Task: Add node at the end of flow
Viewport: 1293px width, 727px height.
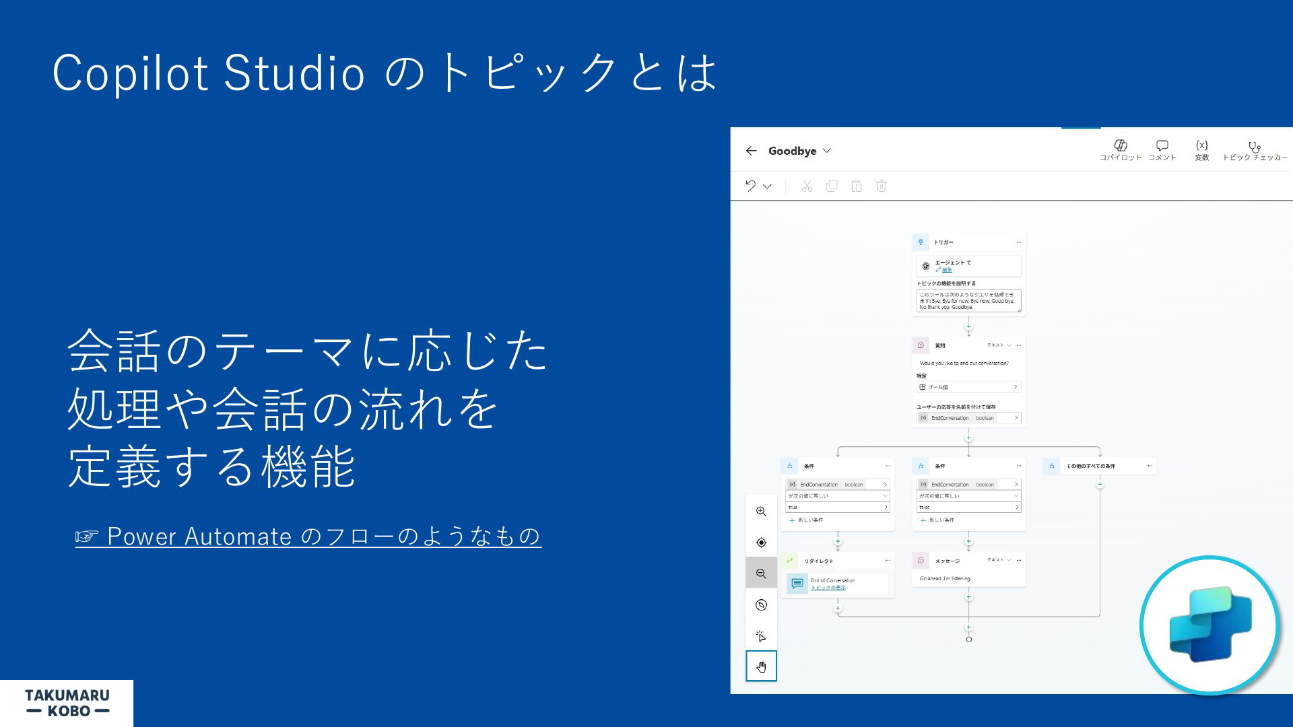Action: [x=968, y=627]
